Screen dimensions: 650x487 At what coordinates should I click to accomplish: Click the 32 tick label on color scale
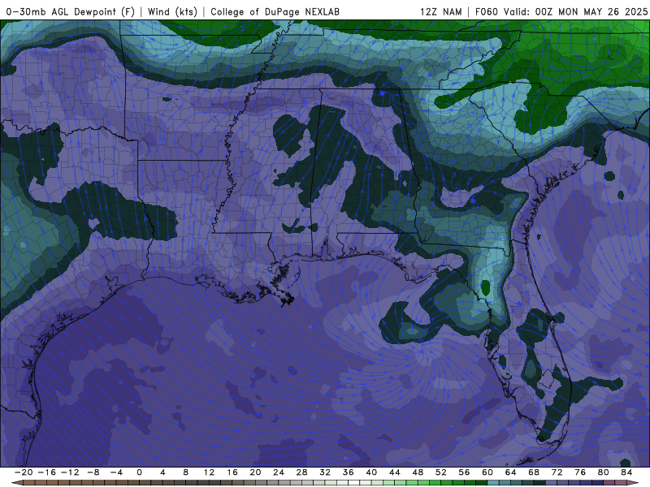[325, 472]
